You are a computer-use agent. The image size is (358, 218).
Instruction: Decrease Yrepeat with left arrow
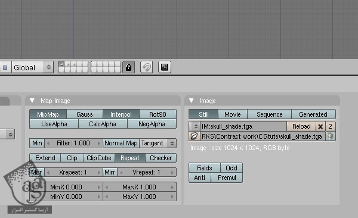(x=121, y=172)
